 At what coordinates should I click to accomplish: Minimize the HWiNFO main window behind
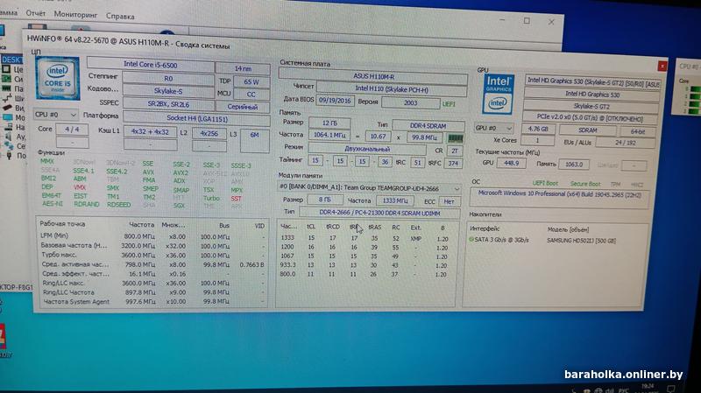502,19
